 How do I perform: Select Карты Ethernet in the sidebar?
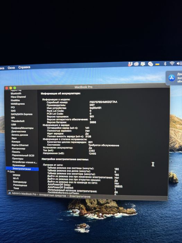coord(20,145)
